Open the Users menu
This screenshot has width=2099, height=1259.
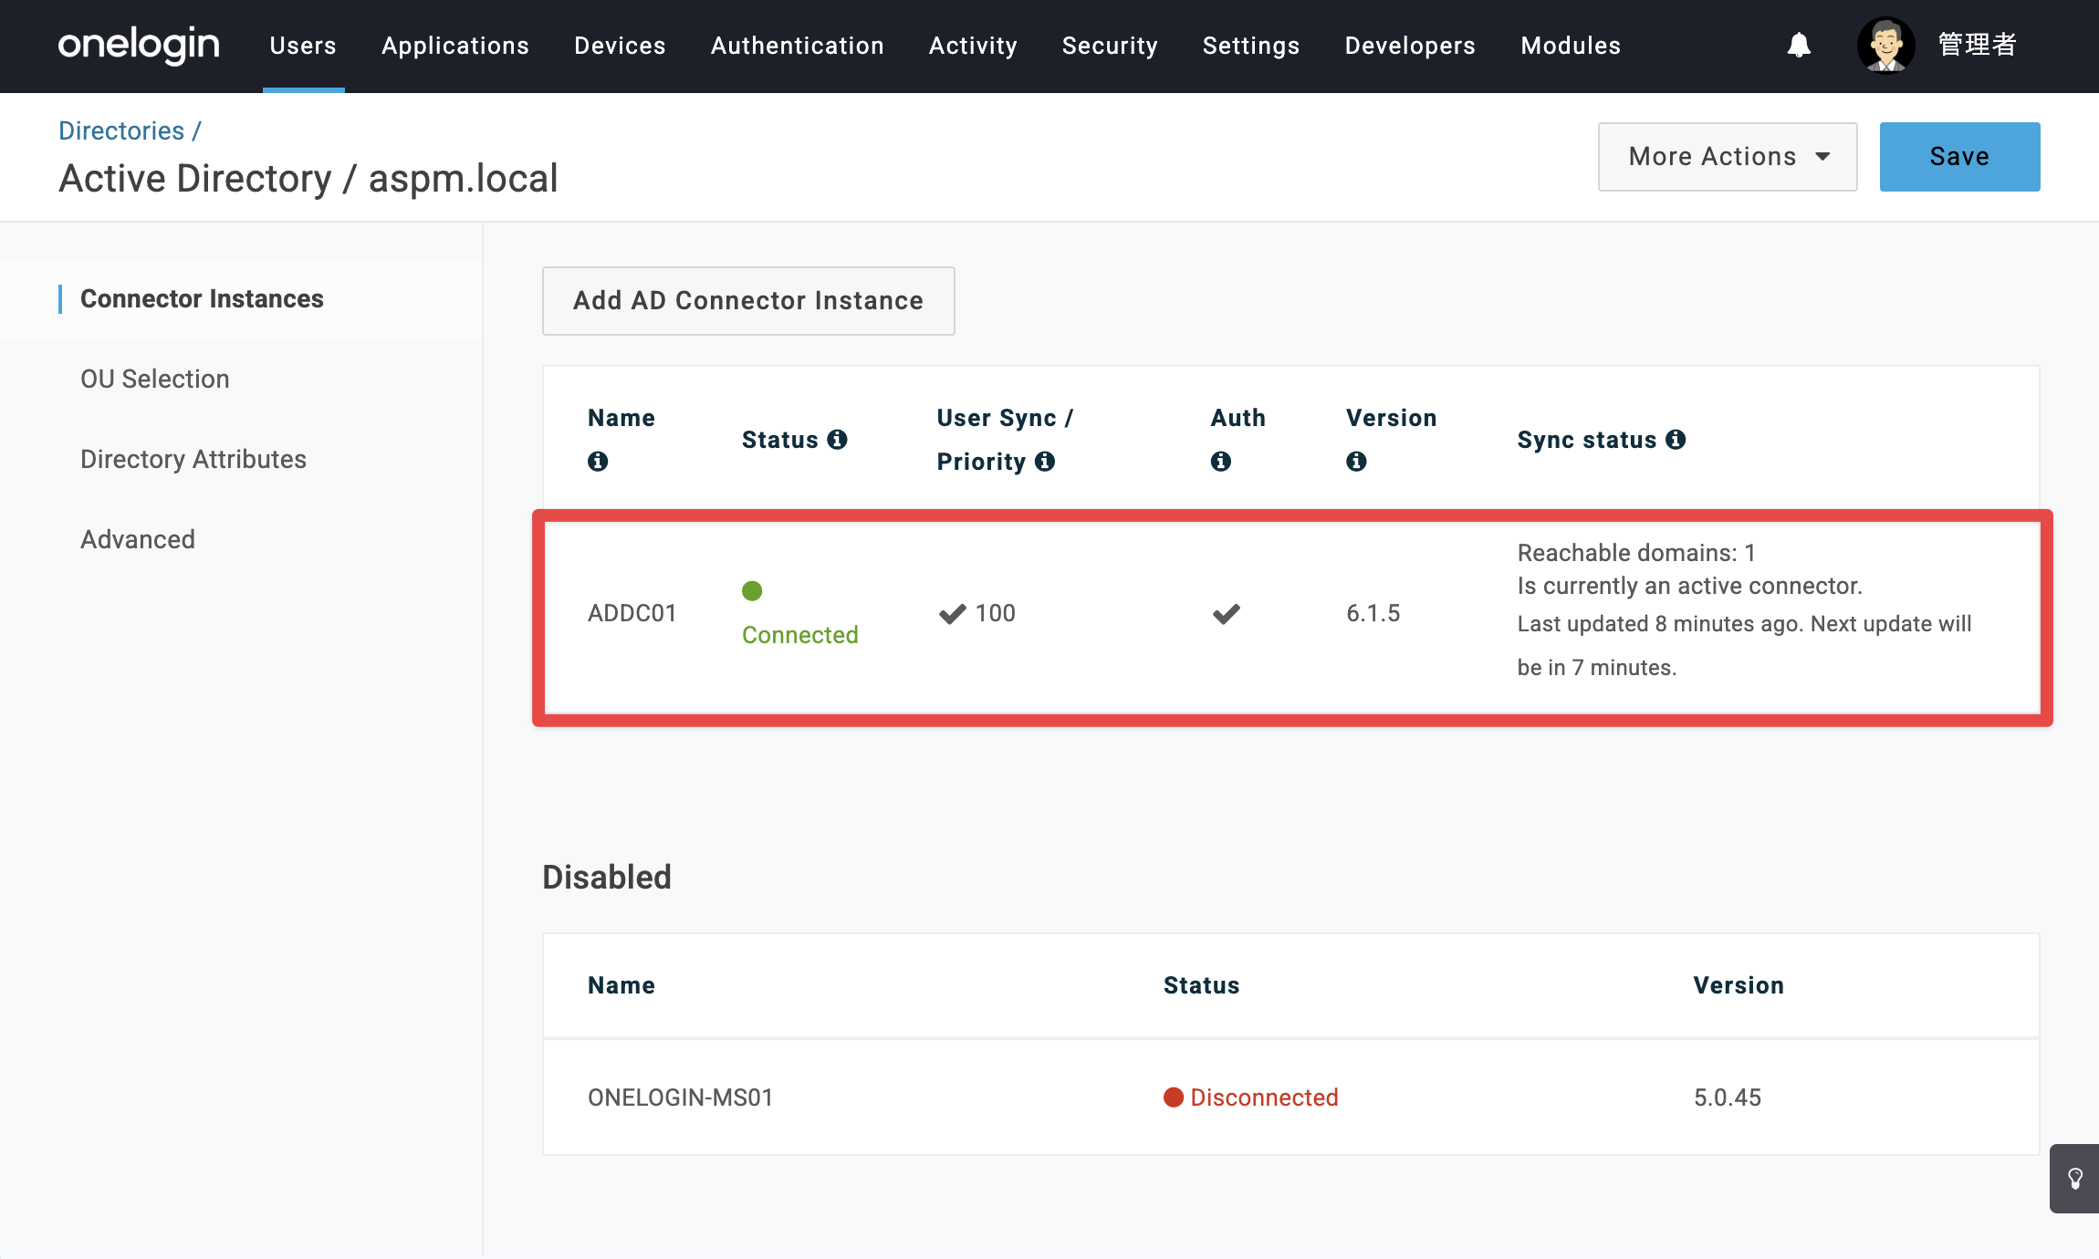(x=303, y=46)
